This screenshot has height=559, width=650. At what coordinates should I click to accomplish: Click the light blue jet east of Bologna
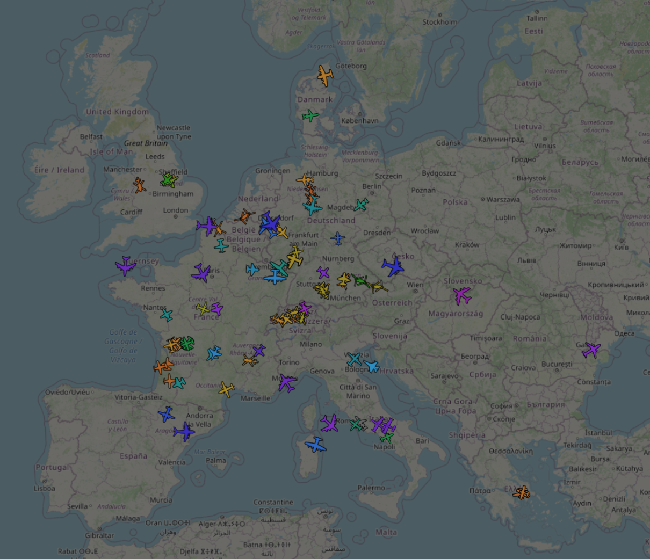[371, 366]
